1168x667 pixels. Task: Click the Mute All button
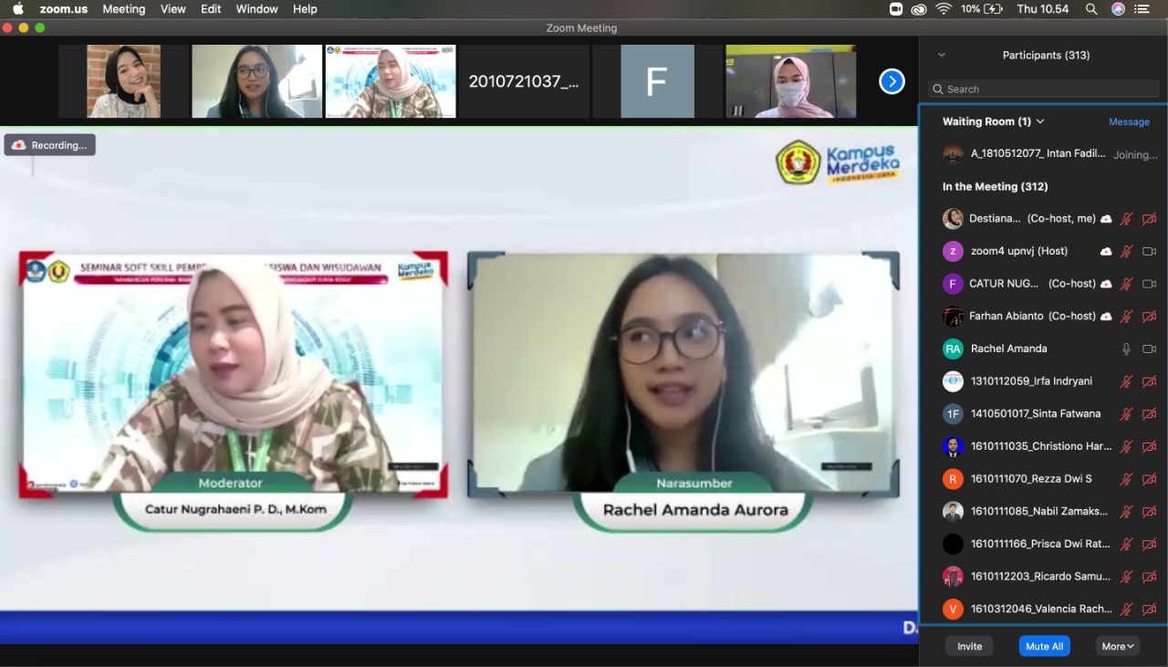pos(1044,646)
